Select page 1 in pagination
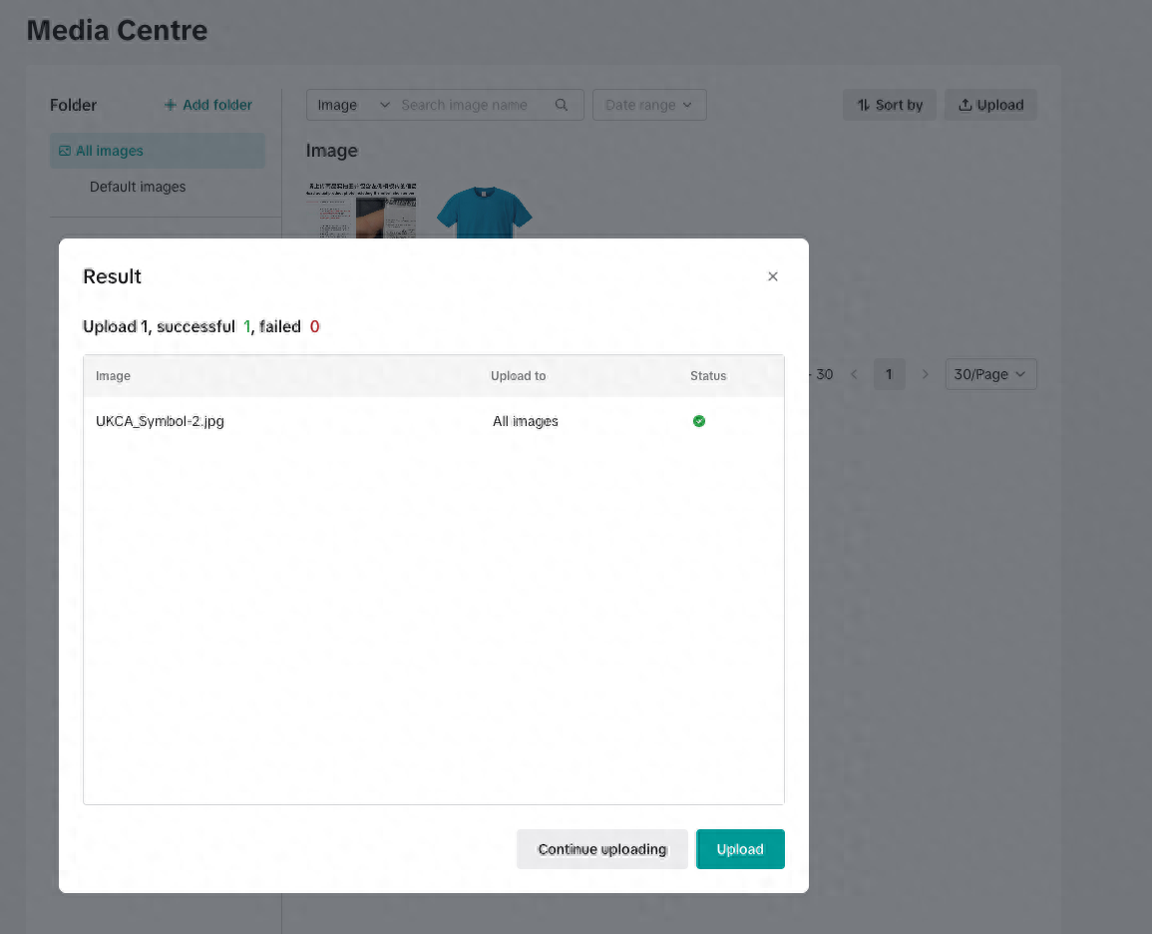Viewport: 1152px width, 934px height. click(889, 375)
